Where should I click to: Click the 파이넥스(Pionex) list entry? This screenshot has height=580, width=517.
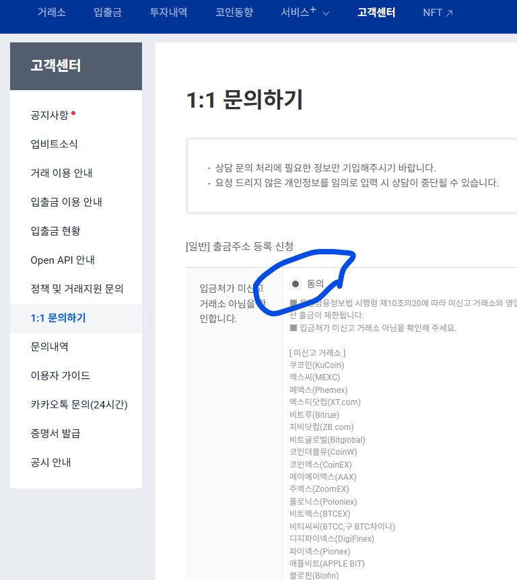coord(320,551)
